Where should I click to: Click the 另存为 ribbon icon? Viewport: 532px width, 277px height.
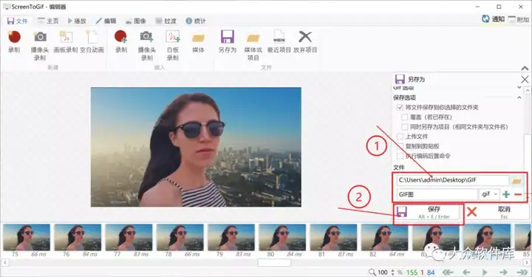228,41
